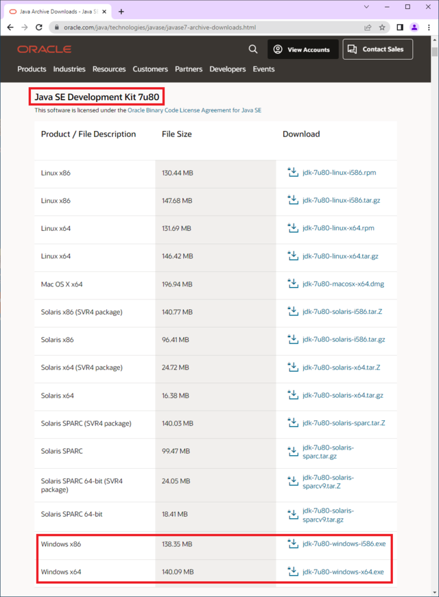
Task: Download jdk-7u80-windows-i586.exe link
Action: (x=344, y=544)
